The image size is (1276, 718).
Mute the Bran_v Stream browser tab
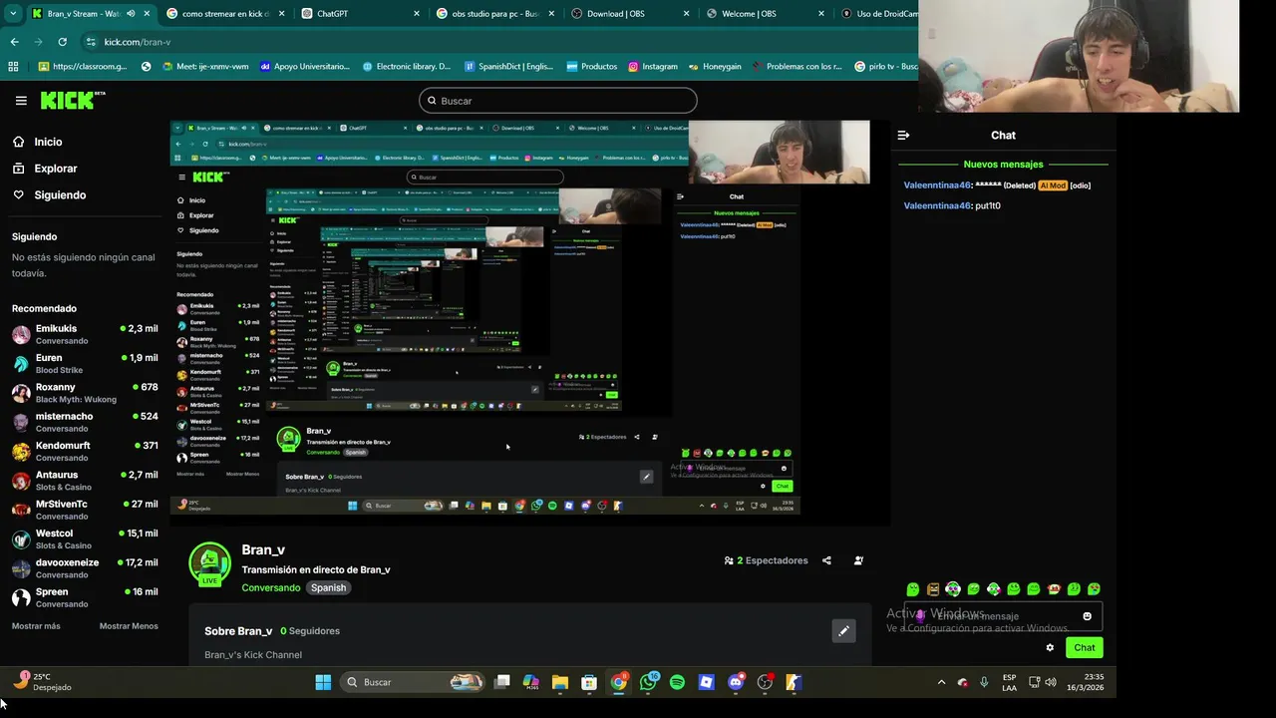[131, 14]
